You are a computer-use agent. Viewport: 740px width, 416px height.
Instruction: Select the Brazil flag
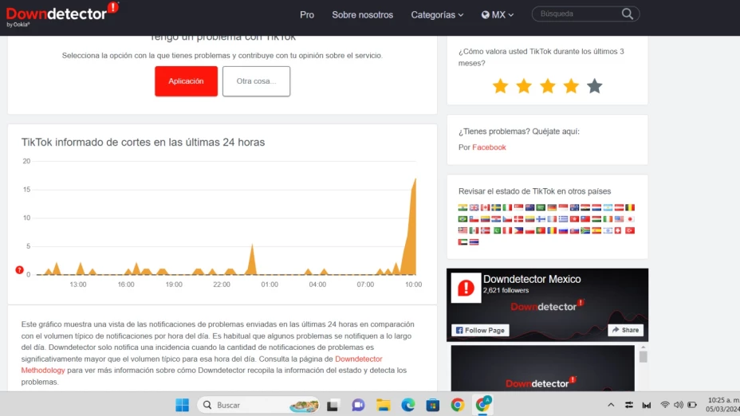pos(462,219)
